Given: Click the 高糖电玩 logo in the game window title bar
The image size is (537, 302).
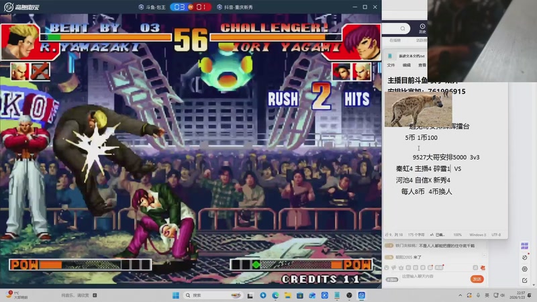Looking at the screenshot, I should click(21, 7).
